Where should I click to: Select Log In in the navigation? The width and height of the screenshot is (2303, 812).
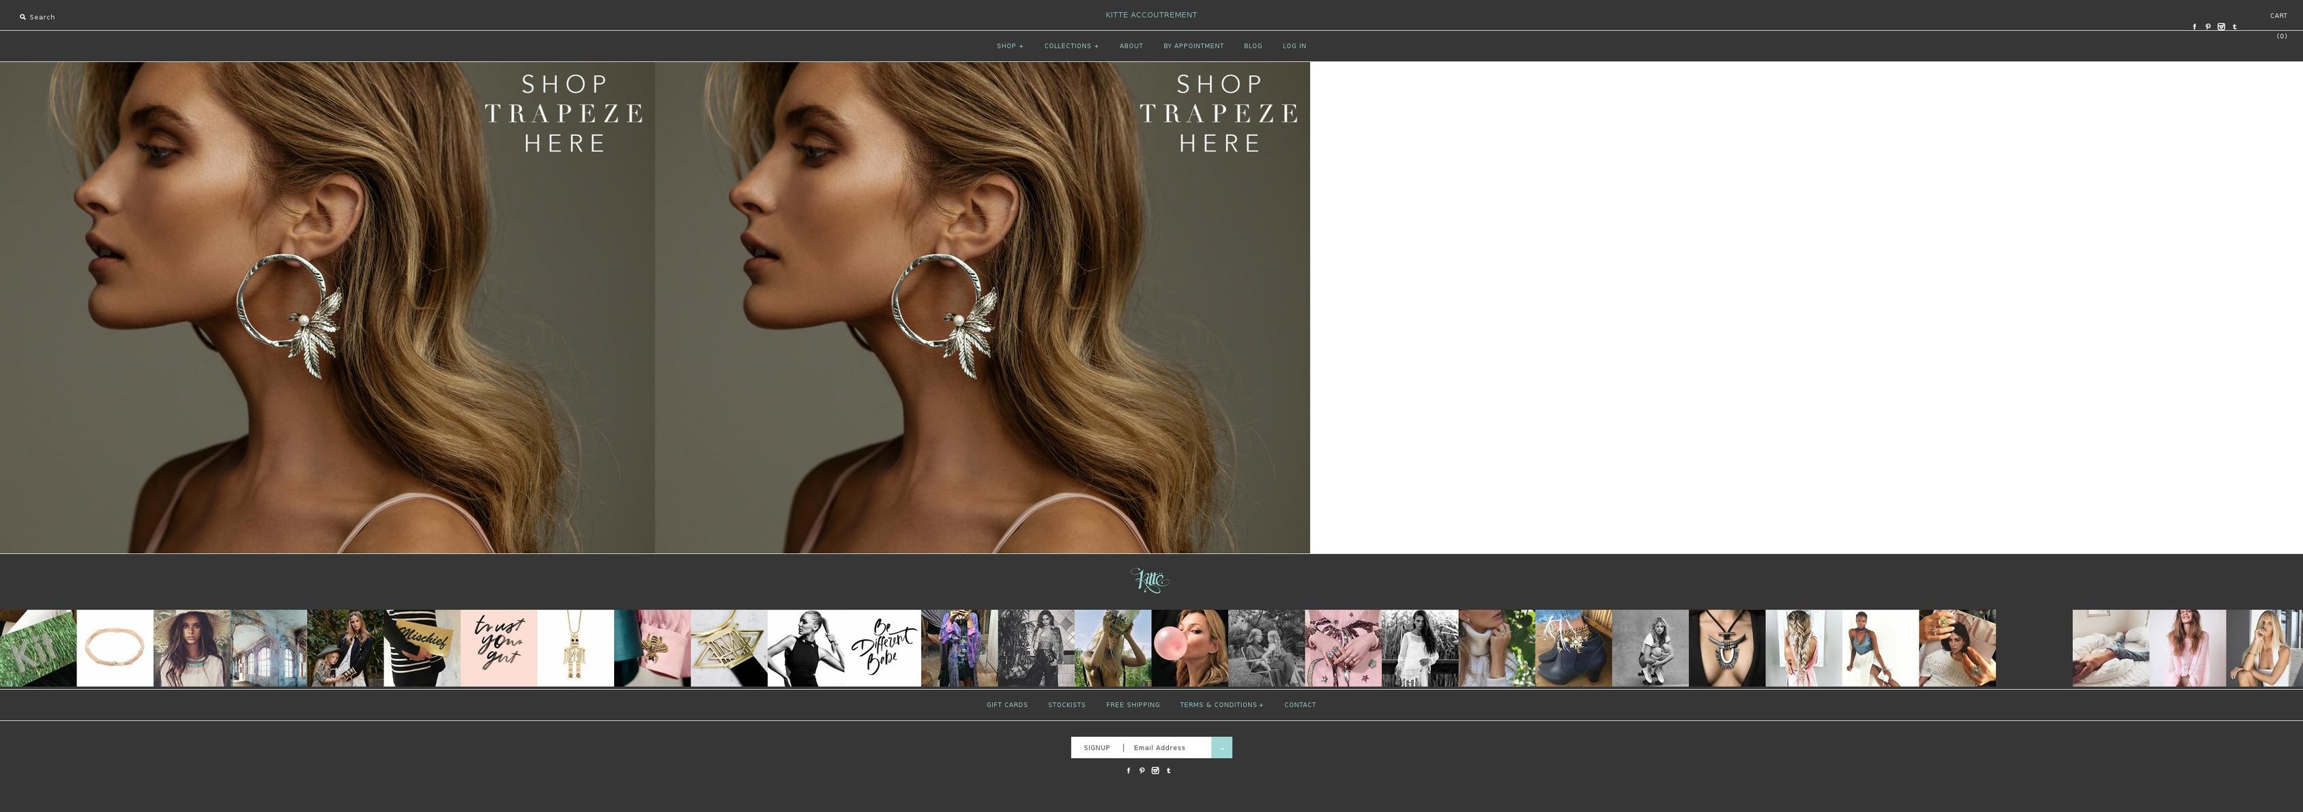[1294, 46]
